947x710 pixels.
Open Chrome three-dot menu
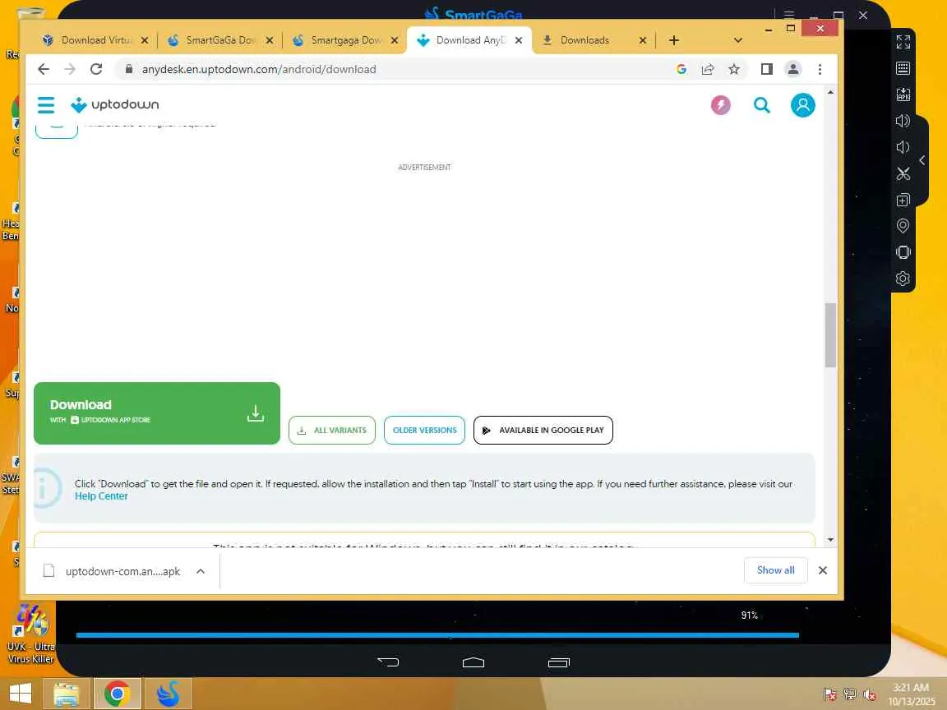click(820, 69)
